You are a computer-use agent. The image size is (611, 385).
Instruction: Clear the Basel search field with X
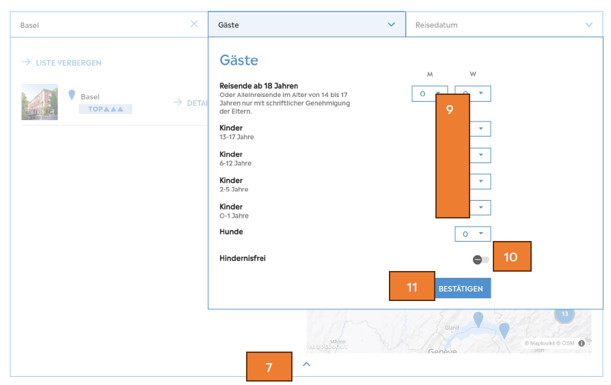(194, 24)
